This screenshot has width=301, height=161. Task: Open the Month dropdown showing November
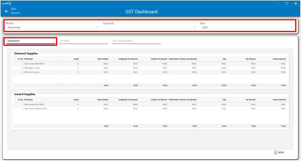pyautogui.click(x=52, y=27)
